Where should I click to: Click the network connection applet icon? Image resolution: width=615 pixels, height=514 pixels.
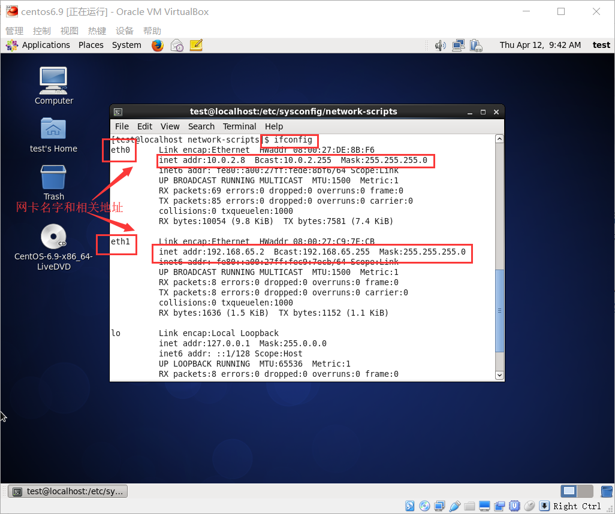[x=458, y=46]
